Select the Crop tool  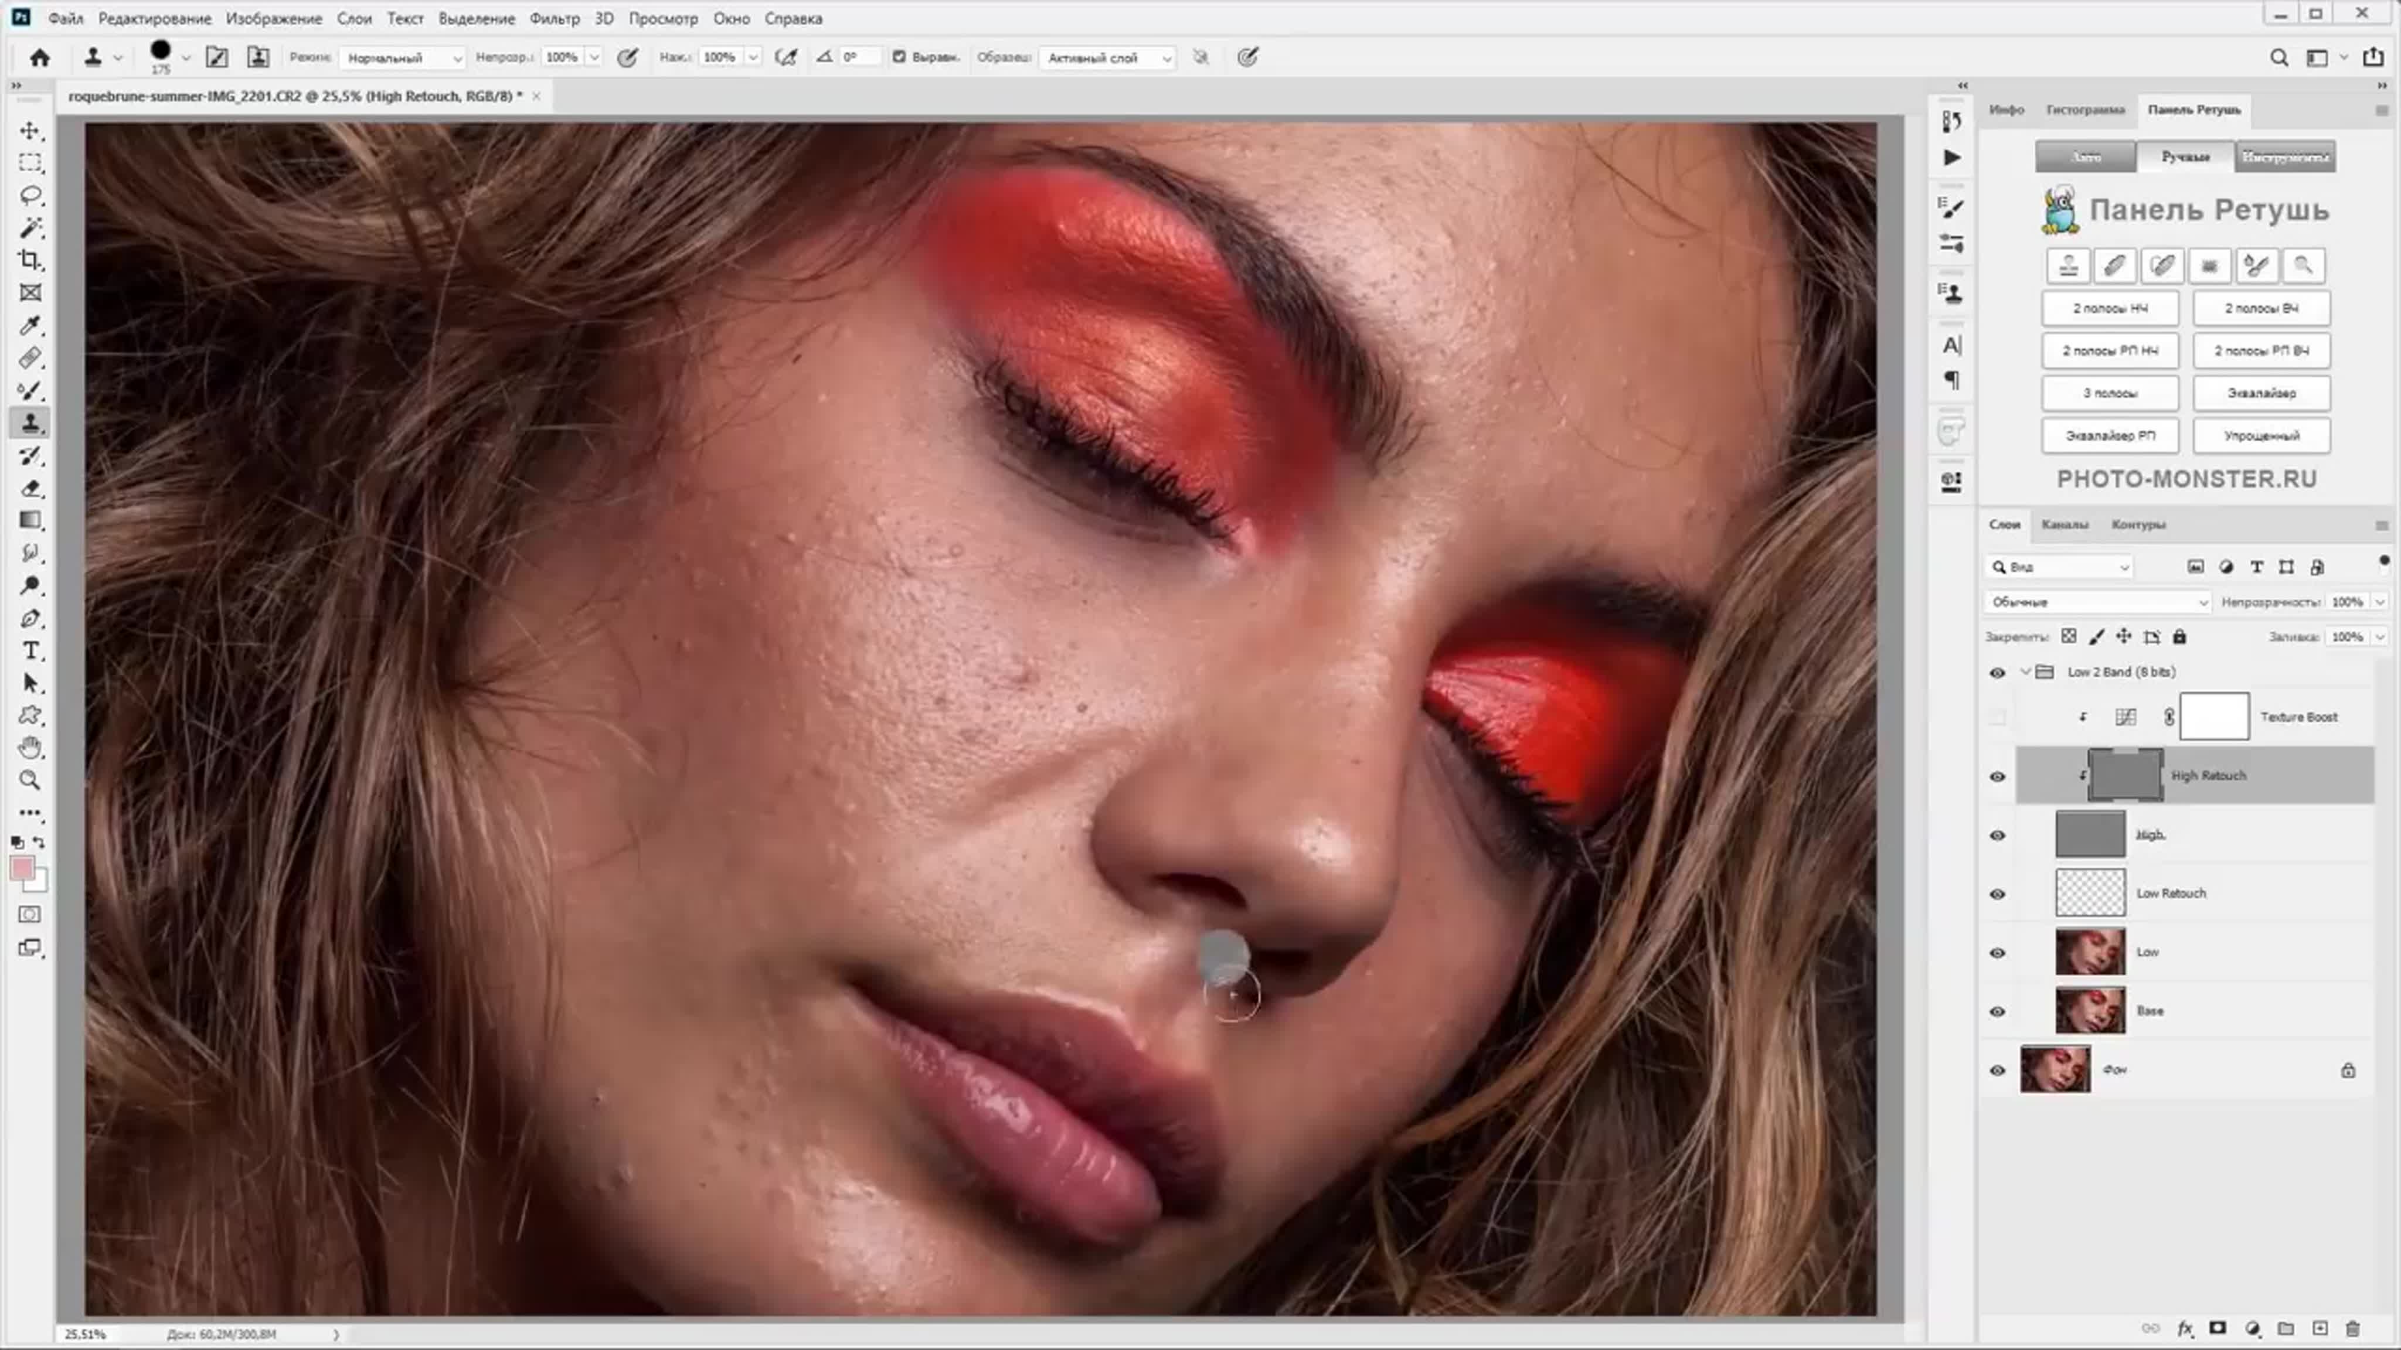click(x=30, y=260)
